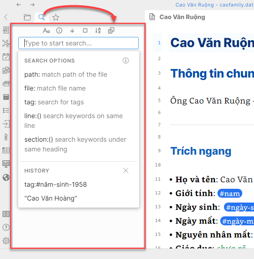Rerun history search "Cao Văn Hoàng"
Viewport: 254px width, 259px height.
pyautogui.click(x=51, y=198)
